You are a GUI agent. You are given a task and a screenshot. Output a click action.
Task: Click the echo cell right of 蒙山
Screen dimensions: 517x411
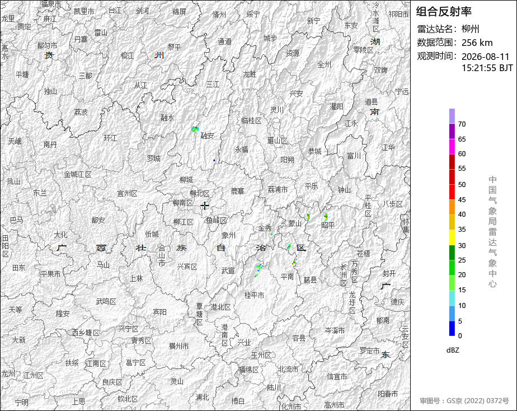308,217
